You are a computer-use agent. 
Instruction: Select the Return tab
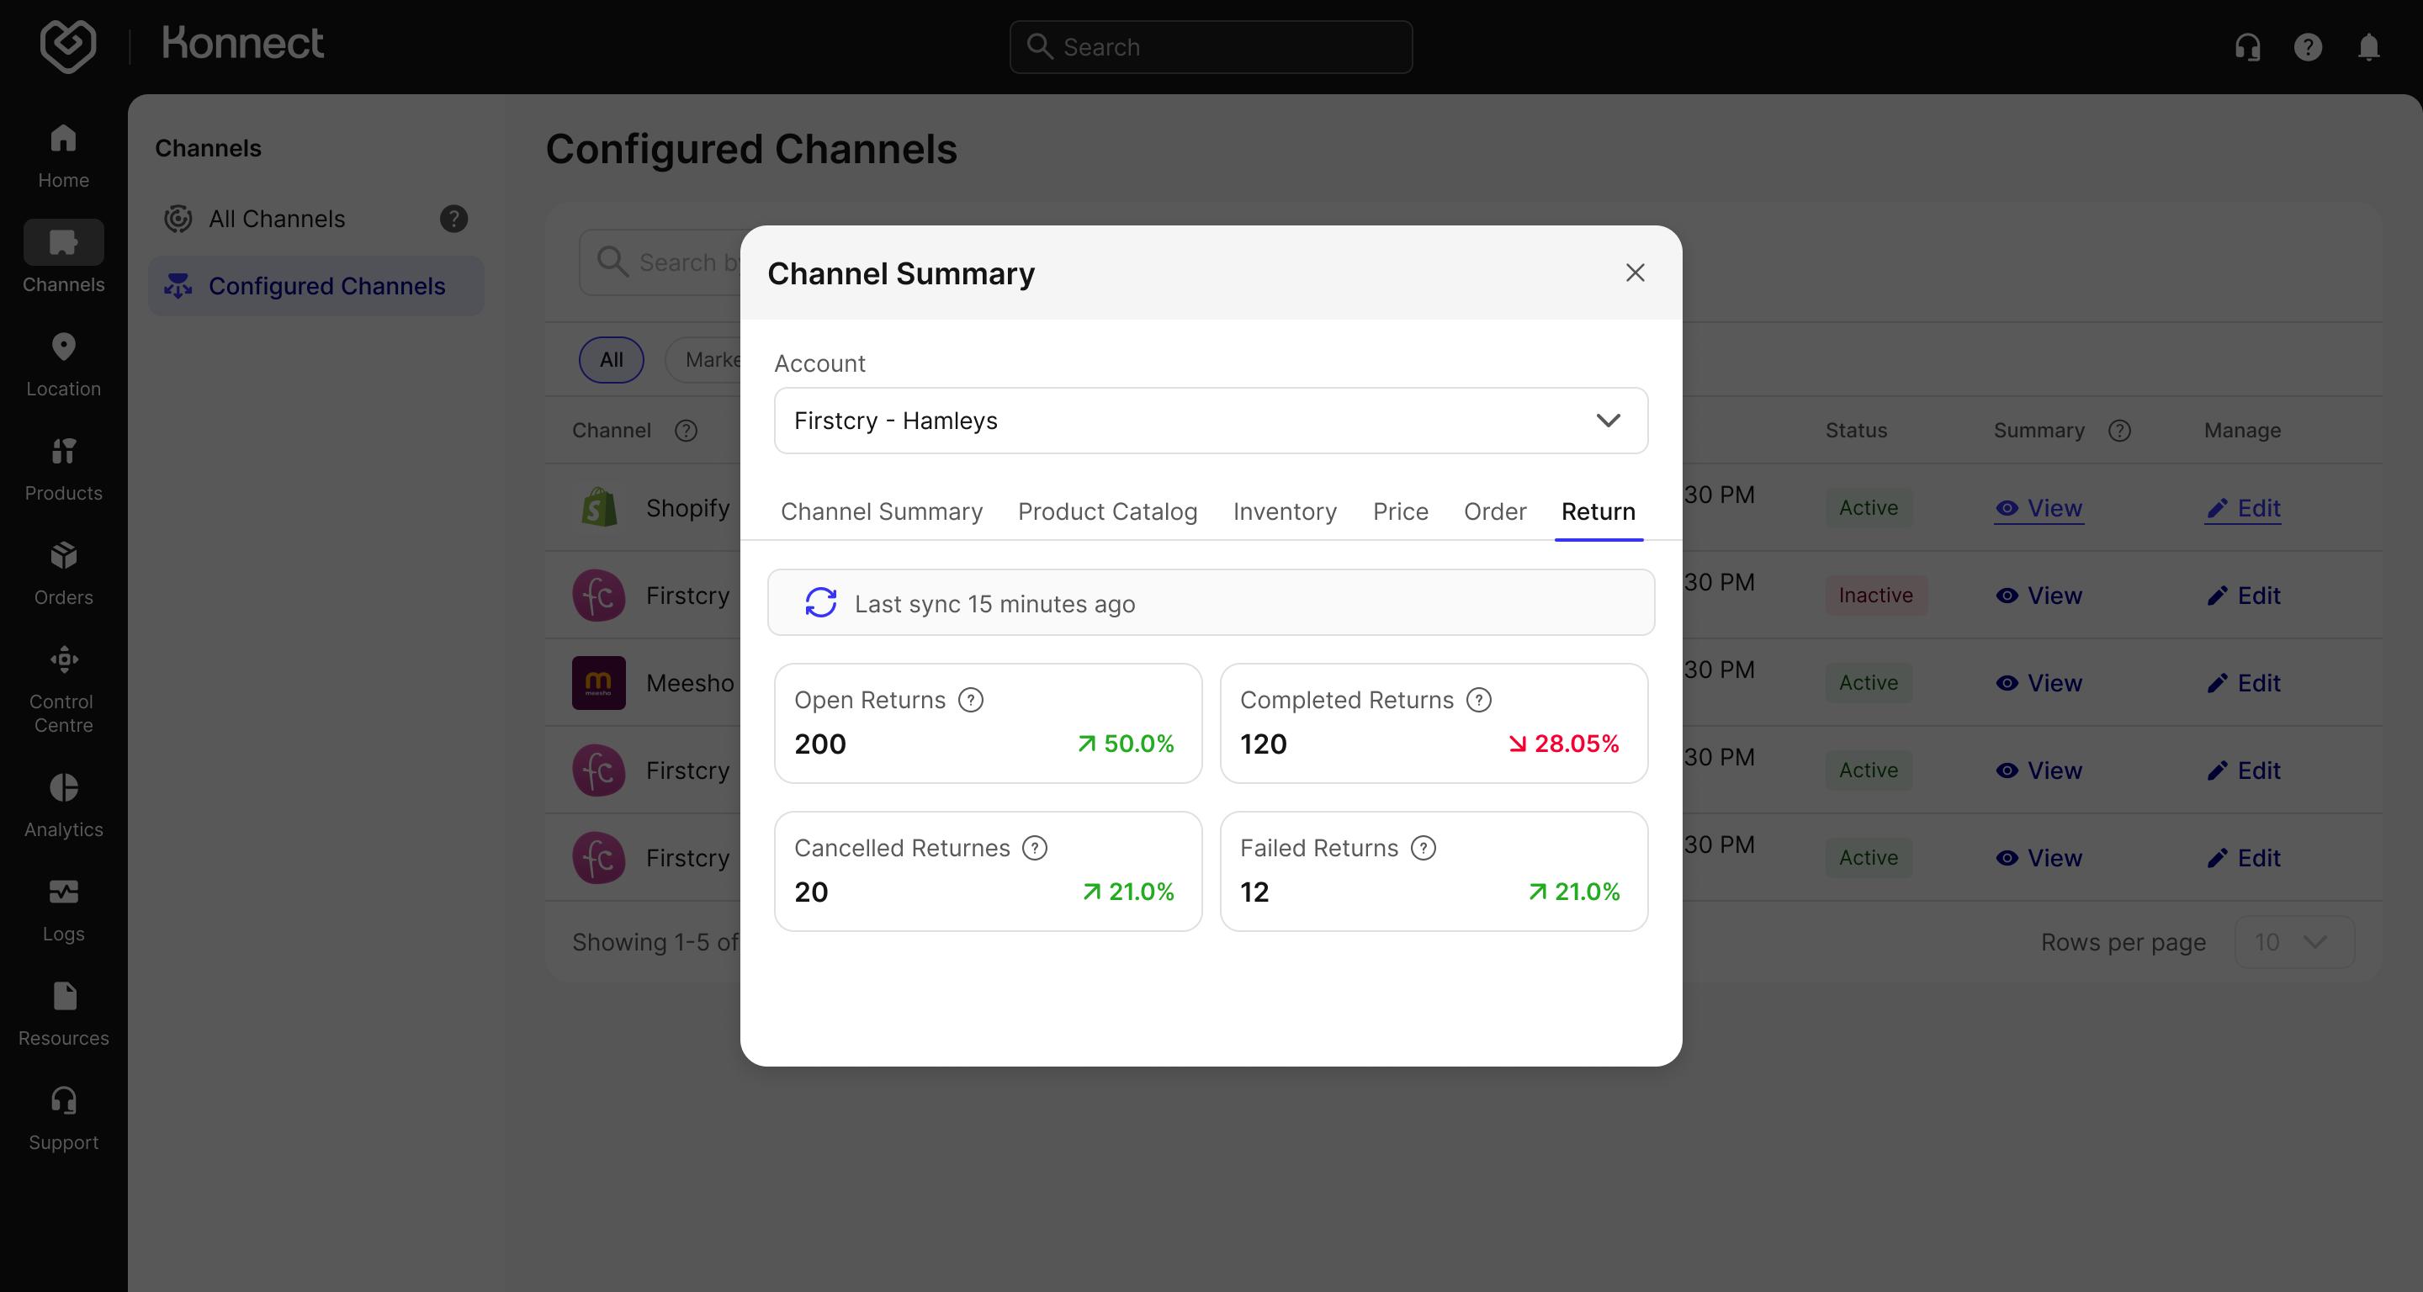(x=1599, y=511)
